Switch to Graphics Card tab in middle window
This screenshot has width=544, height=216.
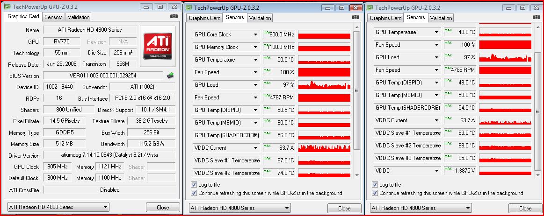(205, 18)
